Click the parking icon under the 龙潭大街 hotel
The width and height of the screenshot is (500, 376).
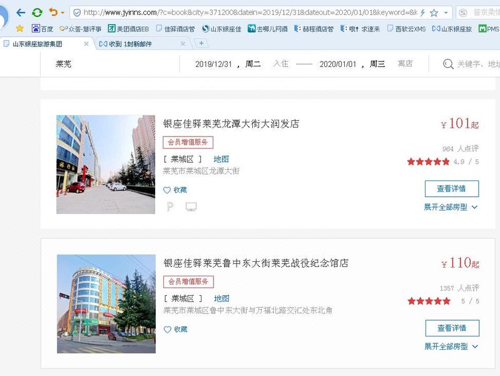tap(170, 207)
